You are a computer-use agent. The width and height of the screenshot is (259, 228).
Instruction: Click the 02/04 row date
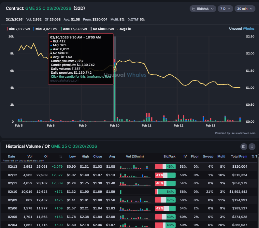click(x=13, y=225)
